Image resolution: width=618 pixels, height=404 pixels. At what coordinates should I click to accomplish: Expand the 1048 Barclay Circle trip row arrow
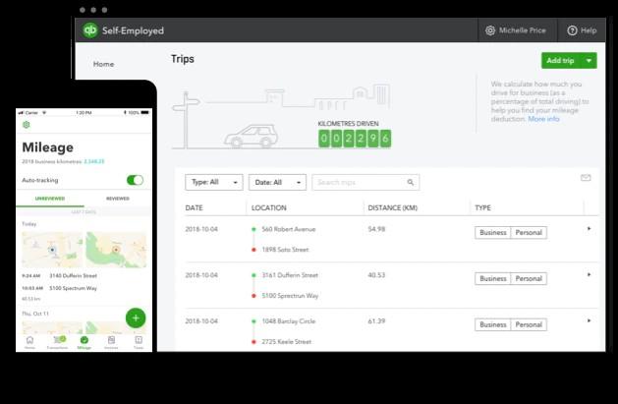click(589, 320)
